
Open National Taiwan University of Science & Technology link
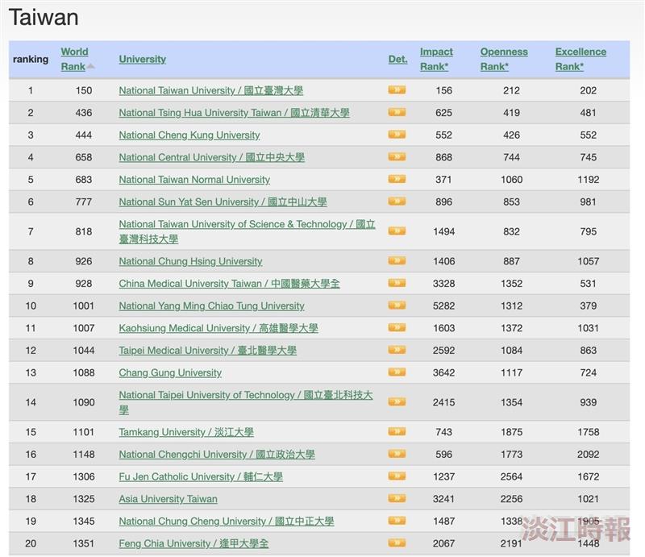coord(247,231)
